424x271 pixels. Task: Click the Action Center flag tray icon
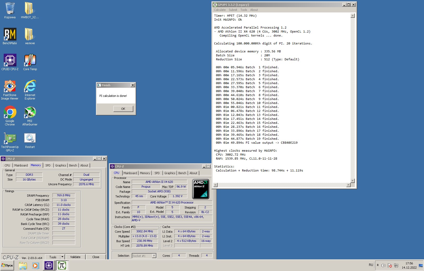[x=390, y=265]
